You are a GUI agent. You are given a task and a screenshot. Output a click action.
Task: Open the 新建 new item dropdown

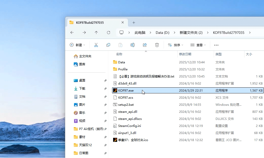click(x=77, y=45)
